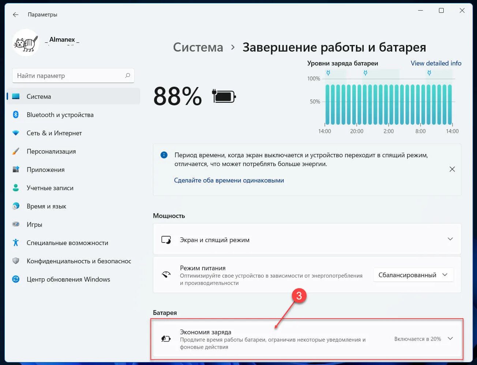Viewport: 477px width, 365px height.
Task: Click the Режим питания title
Action: [203, 268]
